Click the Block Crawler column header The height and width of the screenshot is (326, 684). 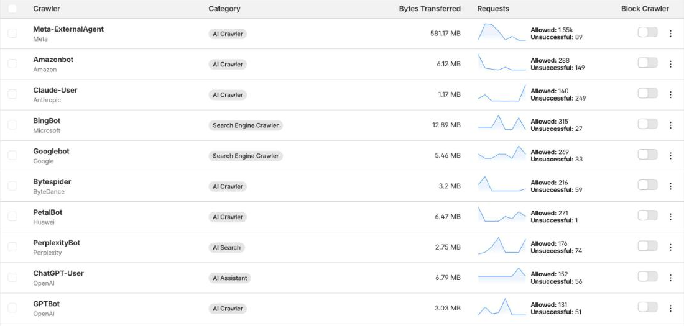click(x=645, y=9)
